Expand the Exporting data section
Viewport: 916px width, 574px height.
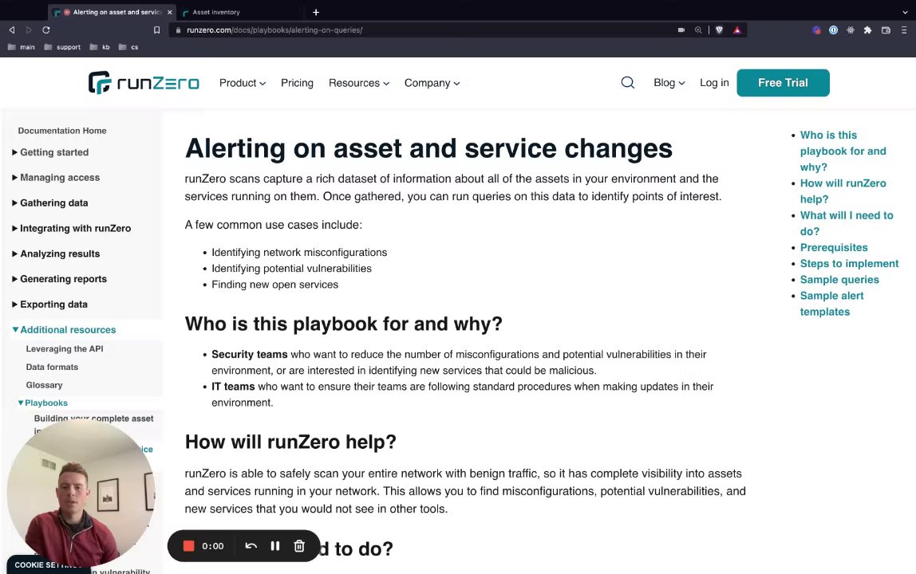click(49, 305)
